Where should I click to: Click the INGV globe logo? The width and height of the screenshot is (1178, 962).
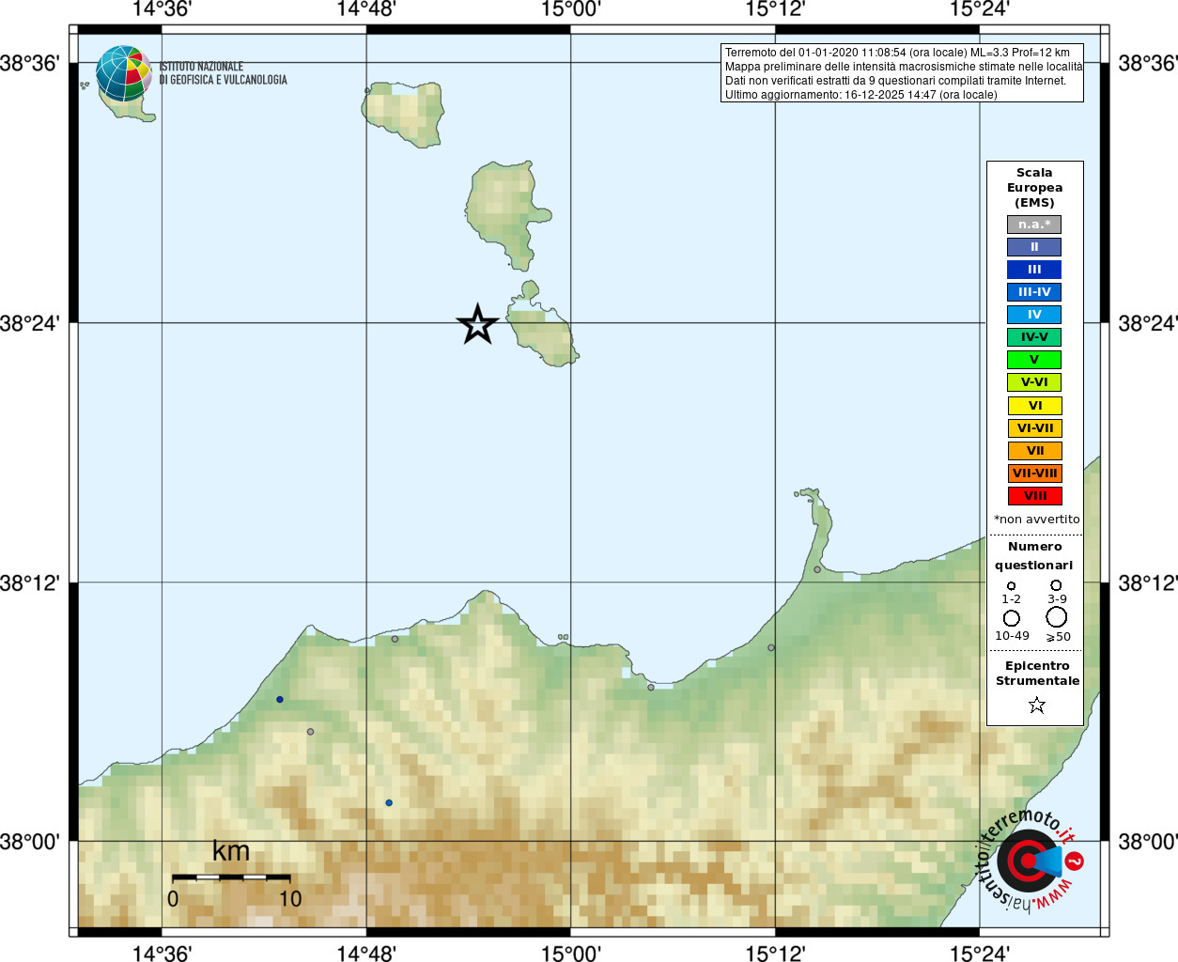point(123,73)
